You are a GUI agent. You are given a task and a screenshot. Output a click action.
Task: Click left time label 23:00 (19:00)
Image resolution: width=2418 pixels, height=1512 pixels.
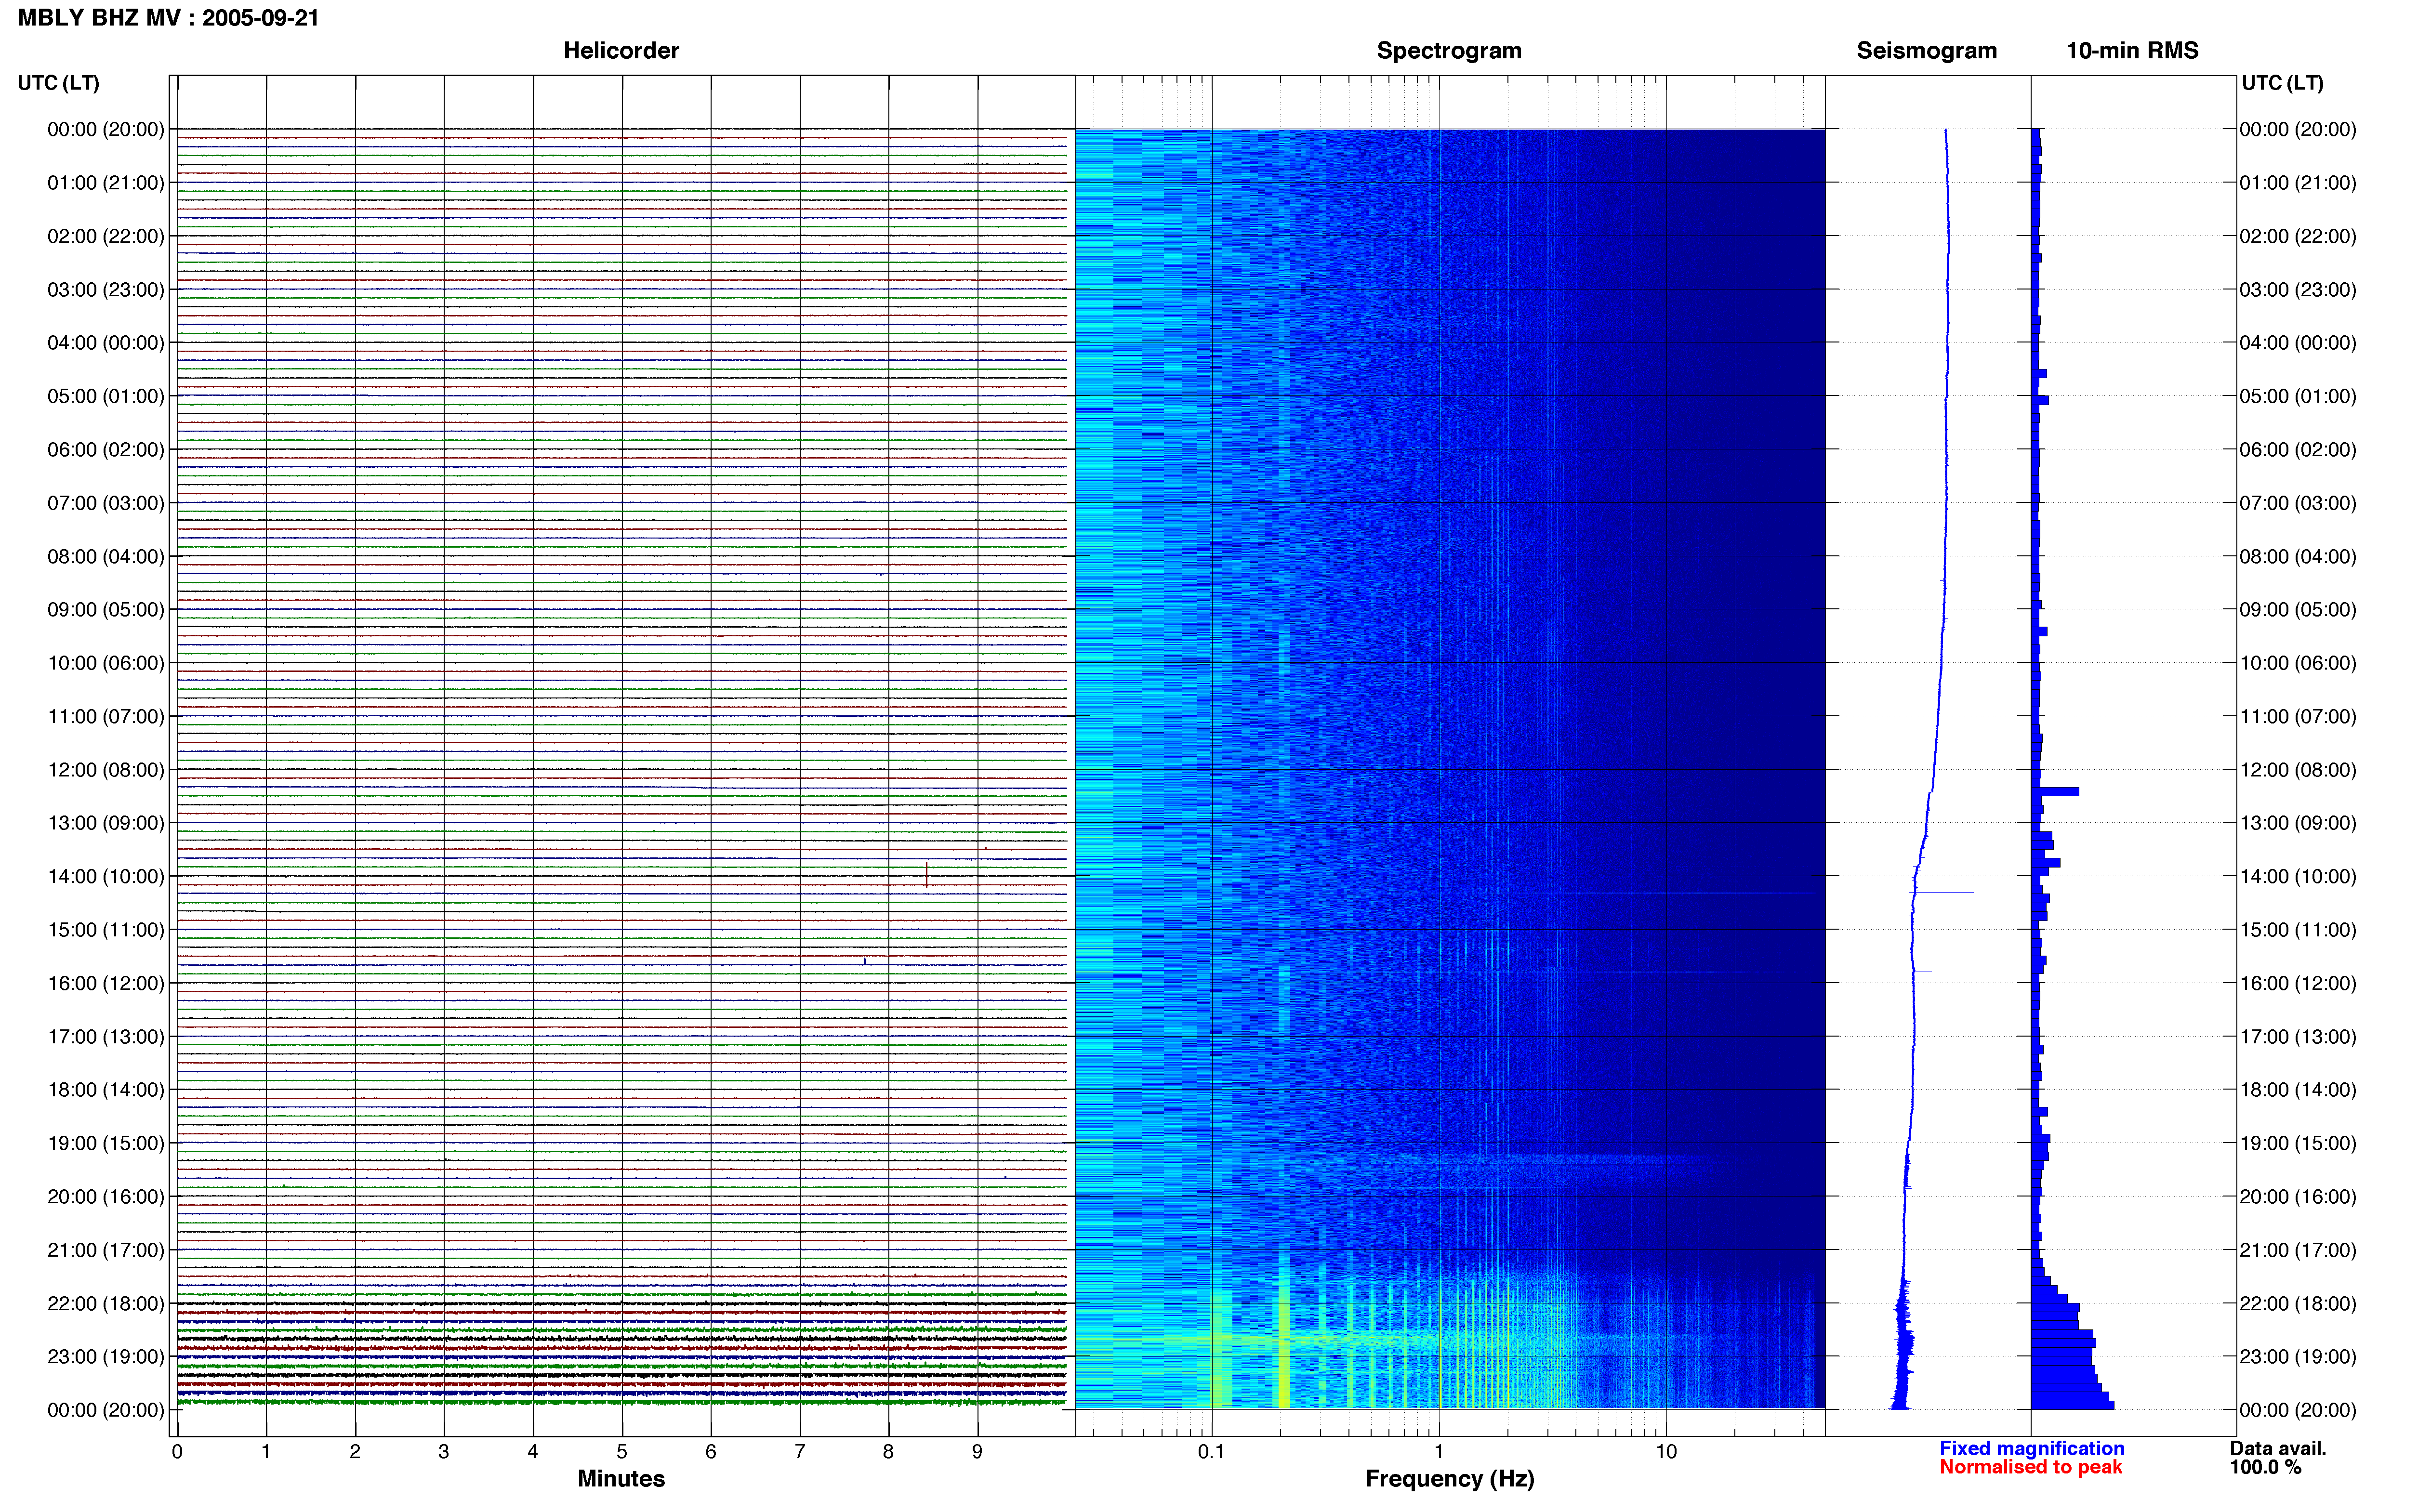(106, 1357)
